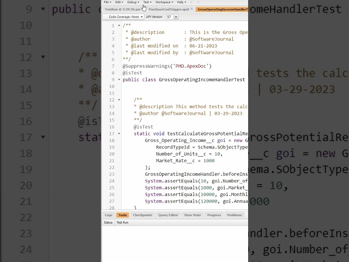Open the Edit menu

[x=119, y=2]
